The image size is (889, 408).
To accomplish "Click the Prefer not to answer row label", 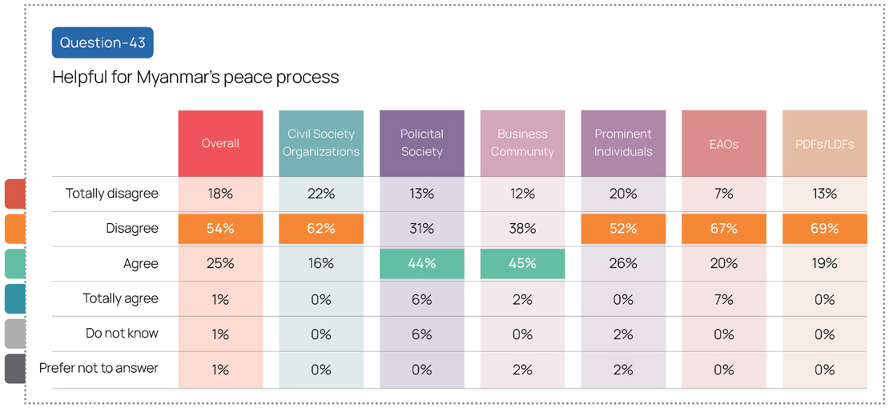I will pyautogui.click(x=99, y=369).
